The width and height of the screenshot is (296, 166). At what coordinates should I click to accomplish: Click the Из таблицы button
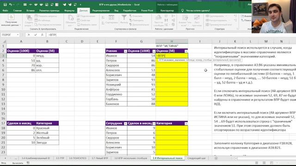43,20
